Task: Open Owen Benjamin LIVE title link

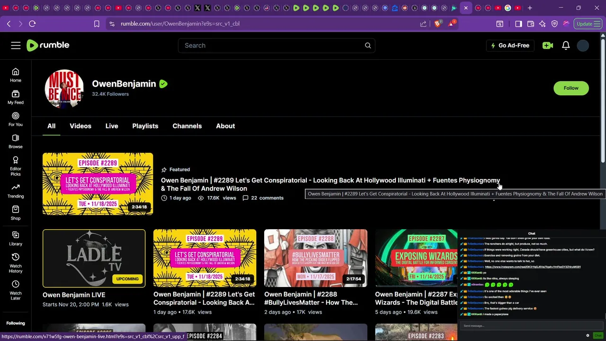Action: 74,295
